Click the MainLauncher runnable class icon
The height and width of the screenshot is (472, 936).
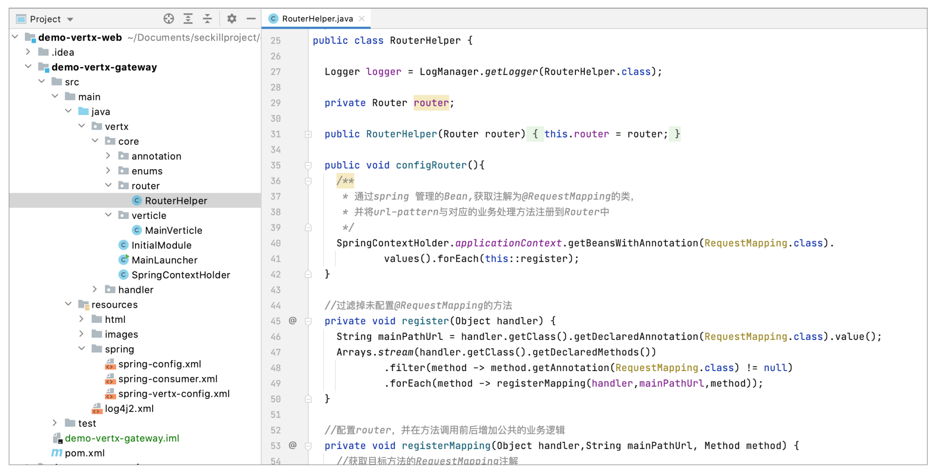tap(124, 260)
